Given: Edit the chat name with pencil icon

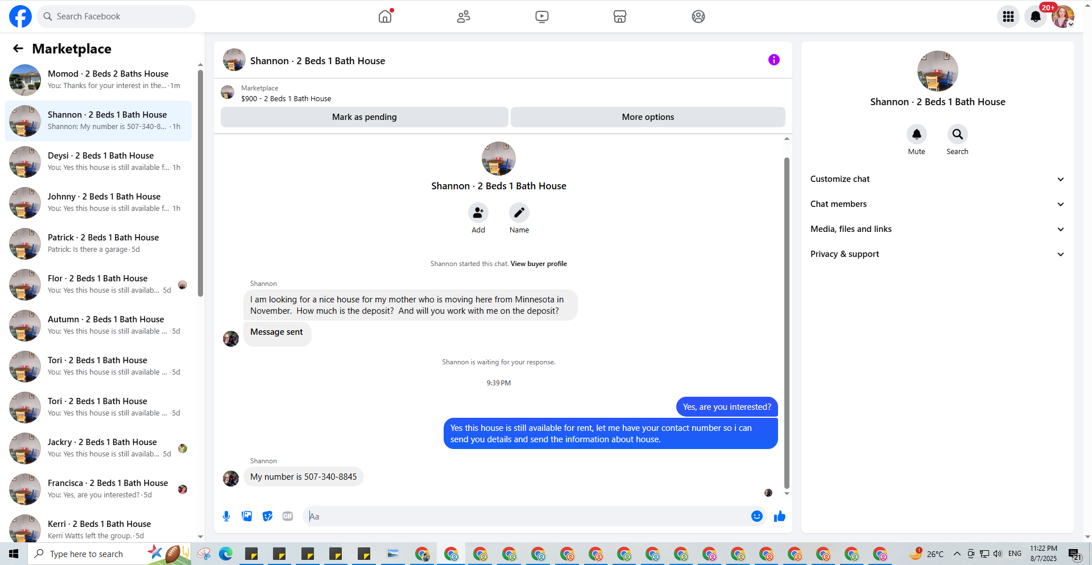Looking at the screenshot, I should (519, 213).
